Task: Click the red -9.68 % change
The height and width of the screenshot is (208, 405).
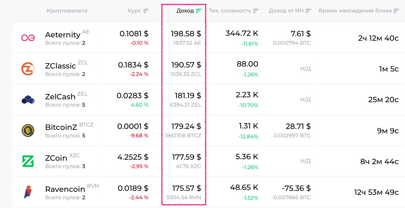Action: tap(139, 136)
